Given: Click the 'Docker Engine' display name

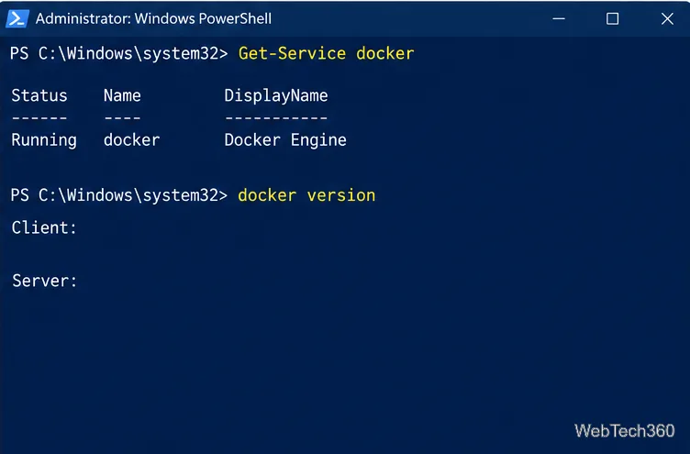Looking at the screenshot, I should [x=285, y=140].
